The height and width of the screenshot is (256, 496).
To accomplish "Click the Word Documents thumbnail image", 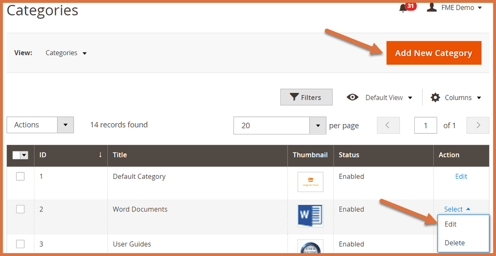I will [x=310, y=216].
